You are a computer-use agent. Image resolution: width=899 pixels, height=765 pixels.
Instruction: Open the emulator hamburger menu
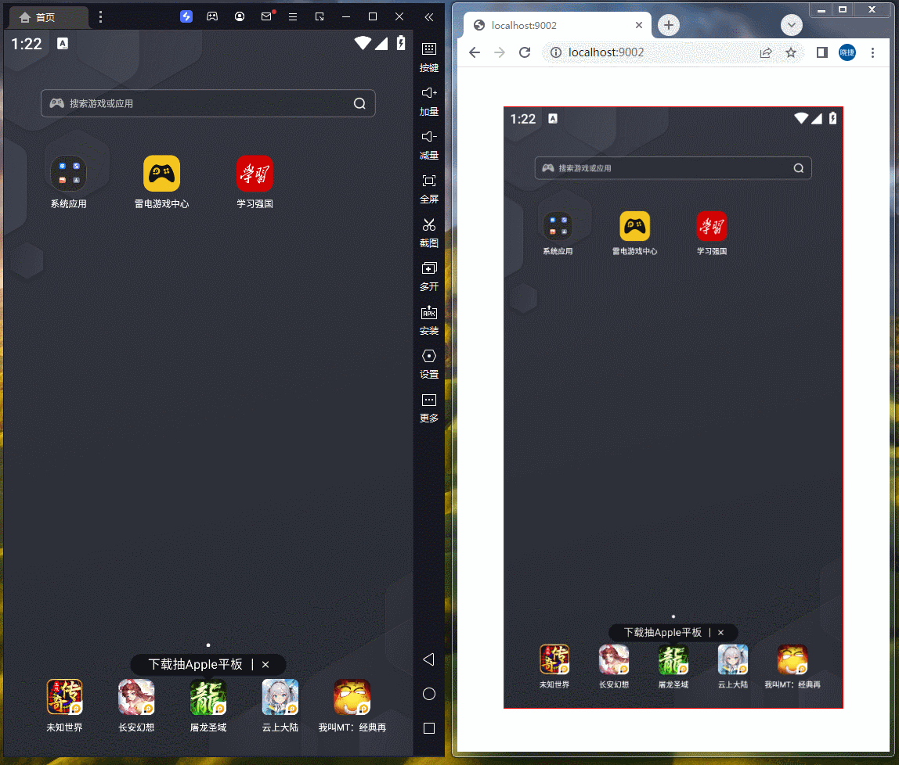coord(293,17)
